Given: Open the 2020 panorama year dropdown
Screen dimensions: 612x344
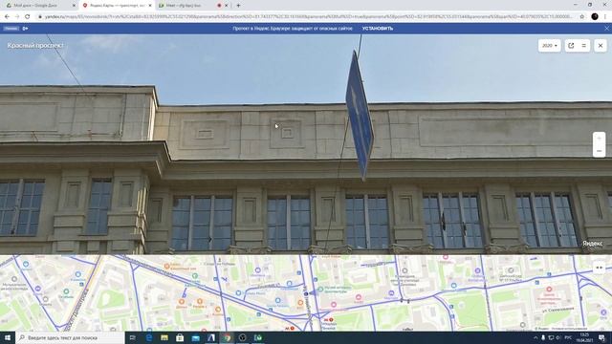Looking at the screenshot, I should 549,46.
